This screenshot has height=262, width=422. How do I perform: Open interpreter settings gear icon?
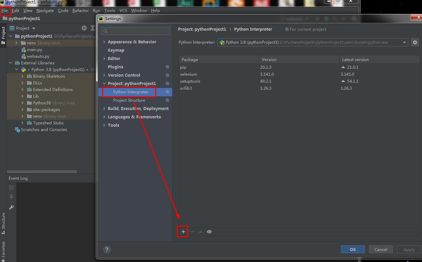pos(415,42)
